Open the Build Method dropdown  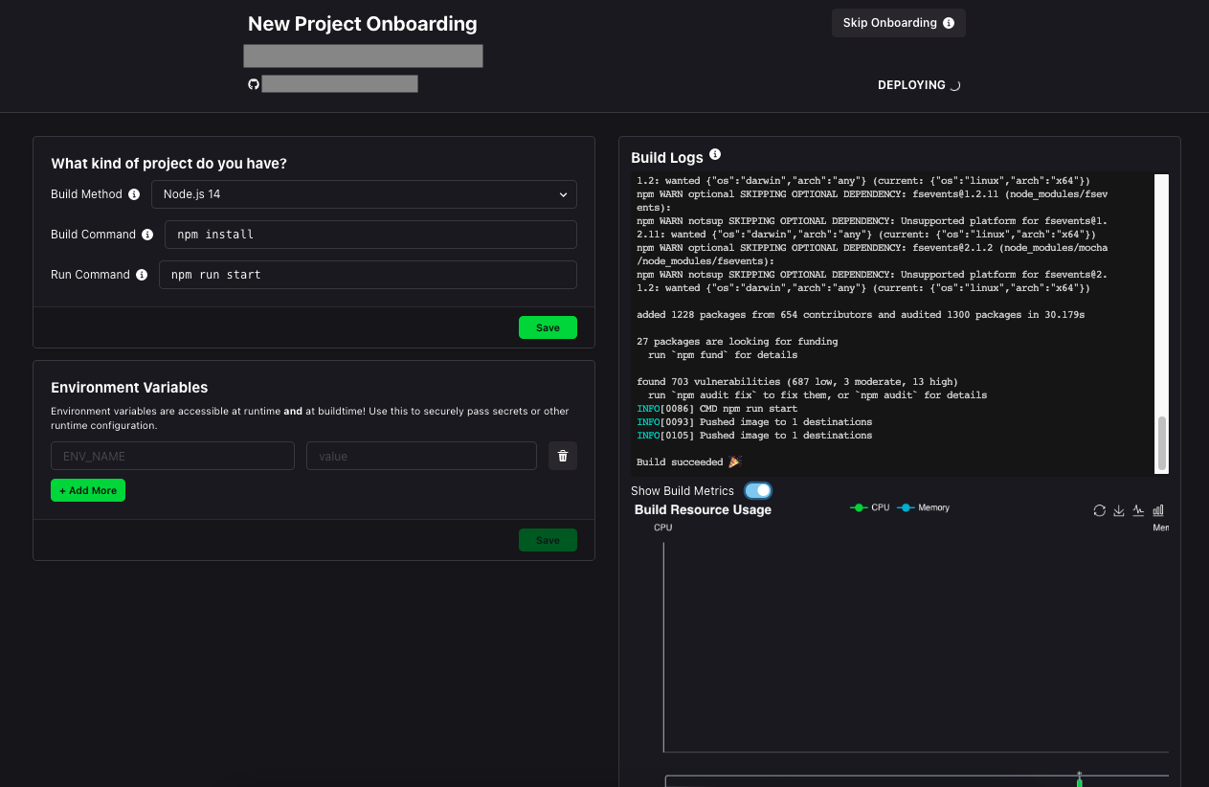coord(364,194)
